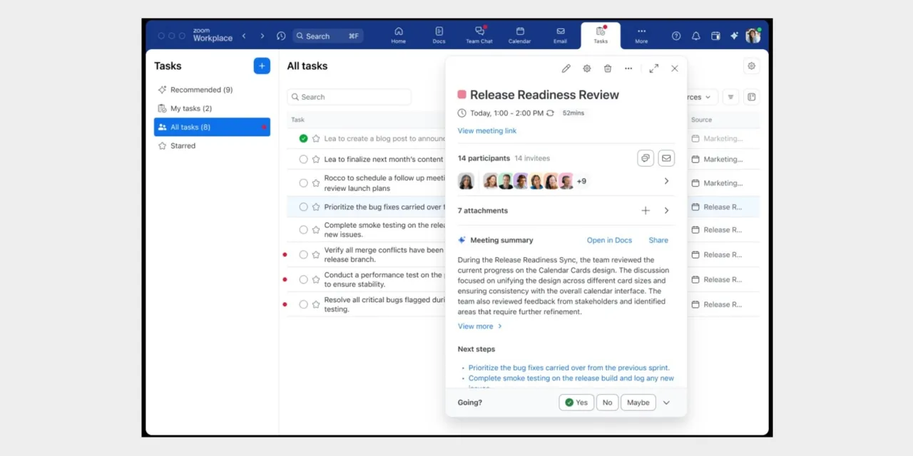The width and height of the screenshot is (913, 456).
Task: Click next step 'Prioritize the bug fixes' link
Action: click(x=568, y=368)
